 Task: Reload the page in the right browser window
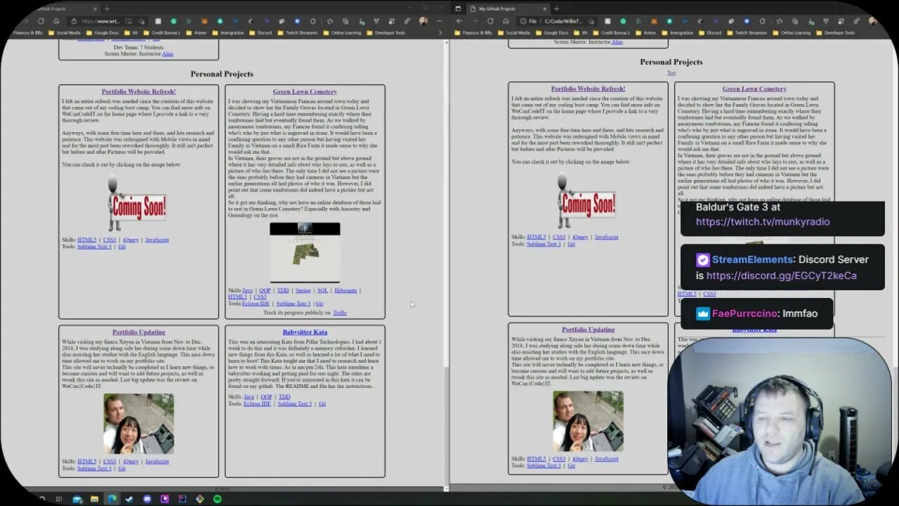(490, 21)
